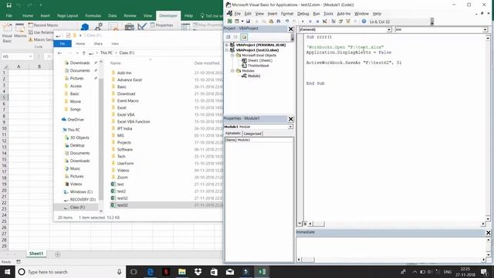Click the code window vertical scrollbar
The height and width of the screenshot is (278, 494).
coord(488,127)
